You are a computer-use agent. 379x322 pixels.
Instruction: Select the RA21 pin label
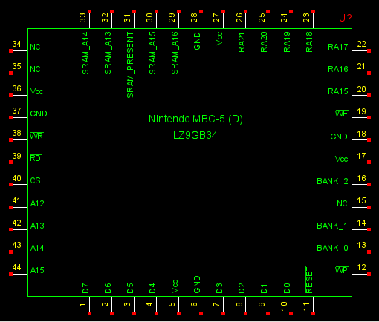click(242, 42)
